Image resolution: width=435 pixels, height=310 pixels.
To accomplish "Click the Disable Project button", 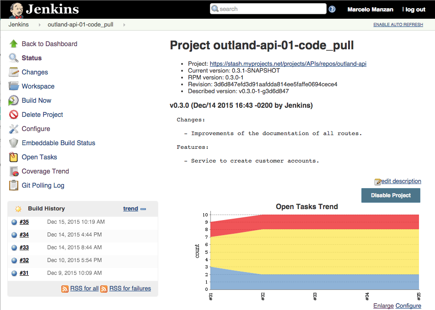I will 391,195.
